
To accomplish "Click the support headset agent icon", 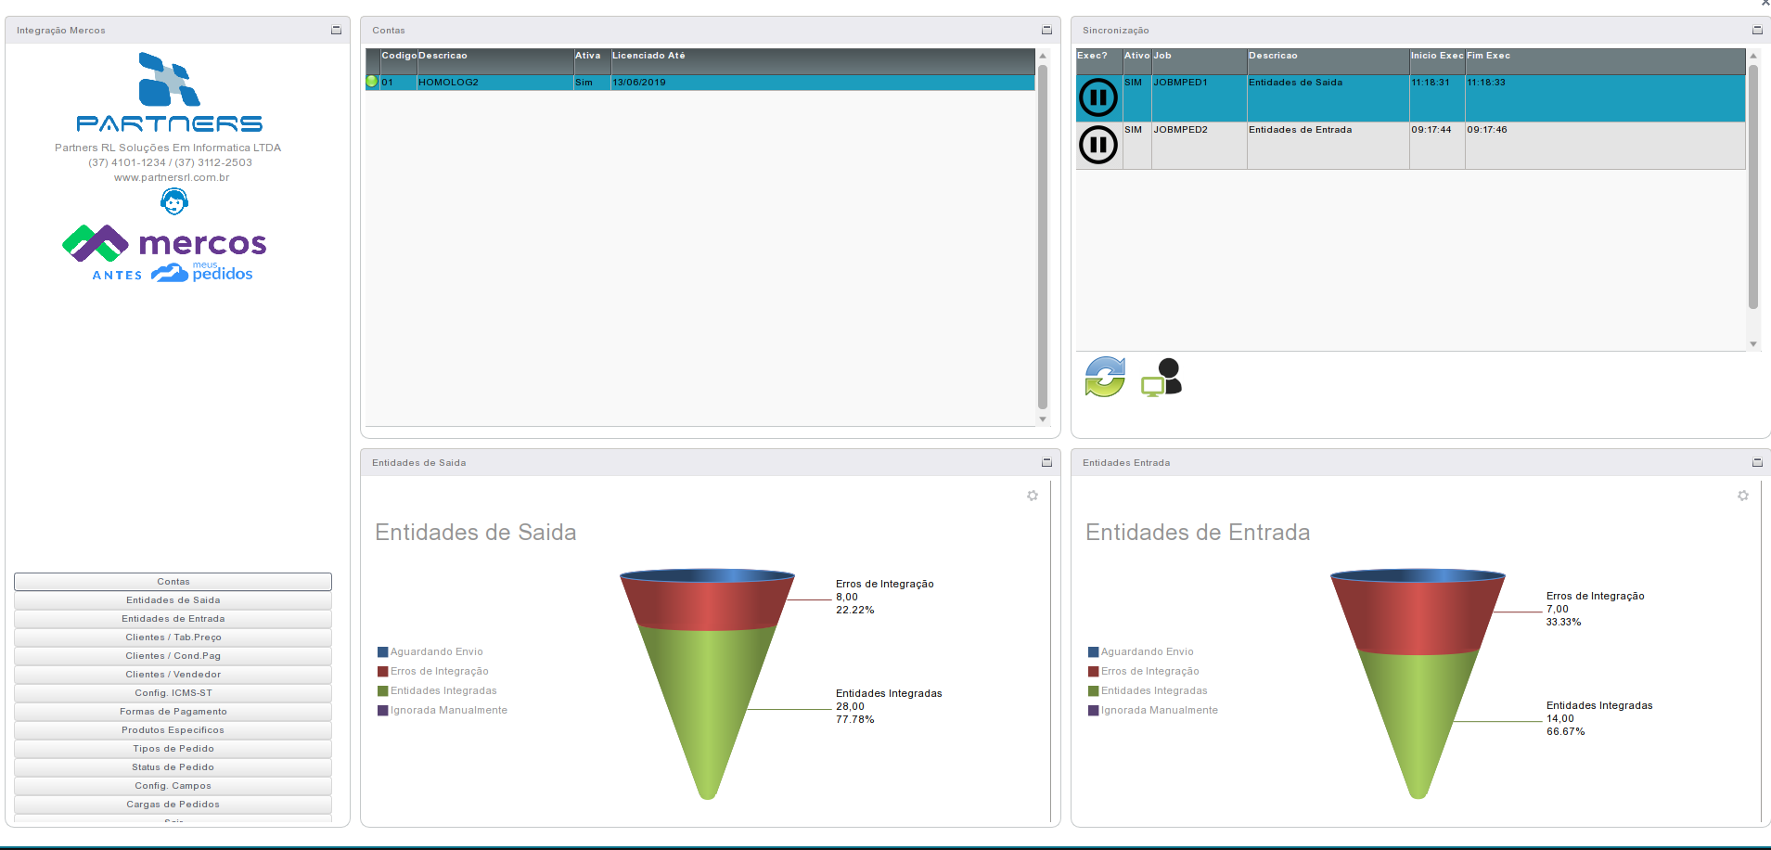I will point(173,200).
